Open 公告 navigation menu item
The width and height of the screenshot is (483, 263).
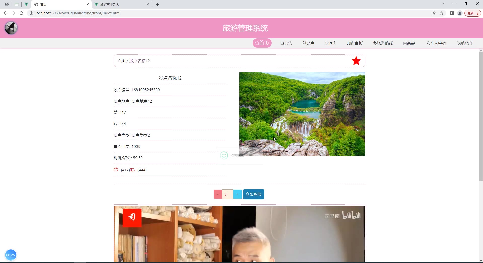pyautogui.click(x=286, y=43)
